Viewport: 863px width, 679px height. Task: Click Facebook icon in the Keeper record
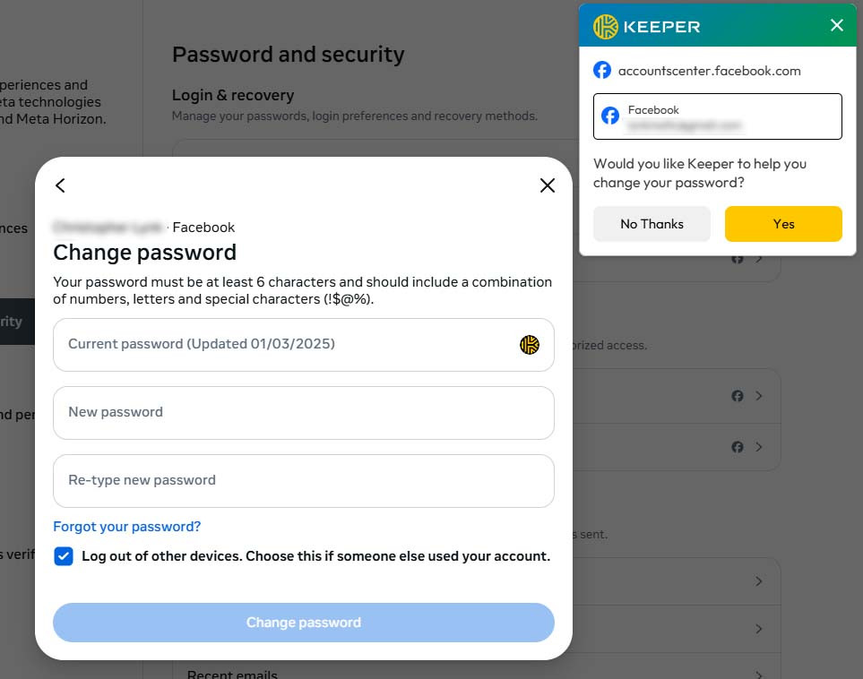[610, 116]
